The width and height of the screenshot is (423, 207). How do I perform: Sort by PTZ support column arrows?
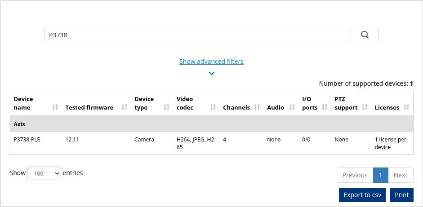click(365, 107)
